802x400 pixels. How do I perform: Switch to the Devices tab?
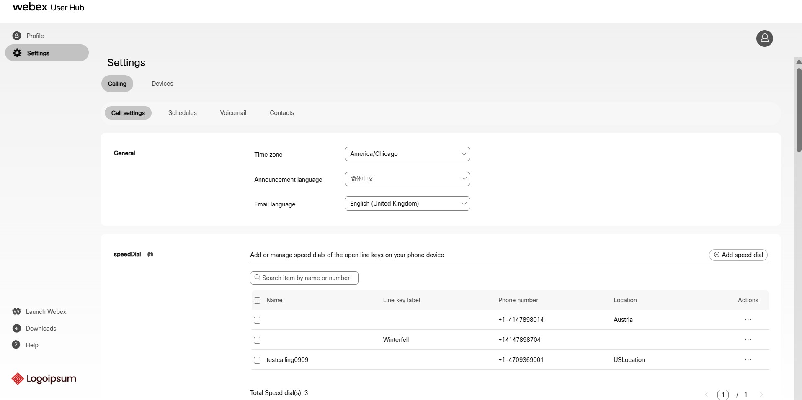tap(162, 84)
